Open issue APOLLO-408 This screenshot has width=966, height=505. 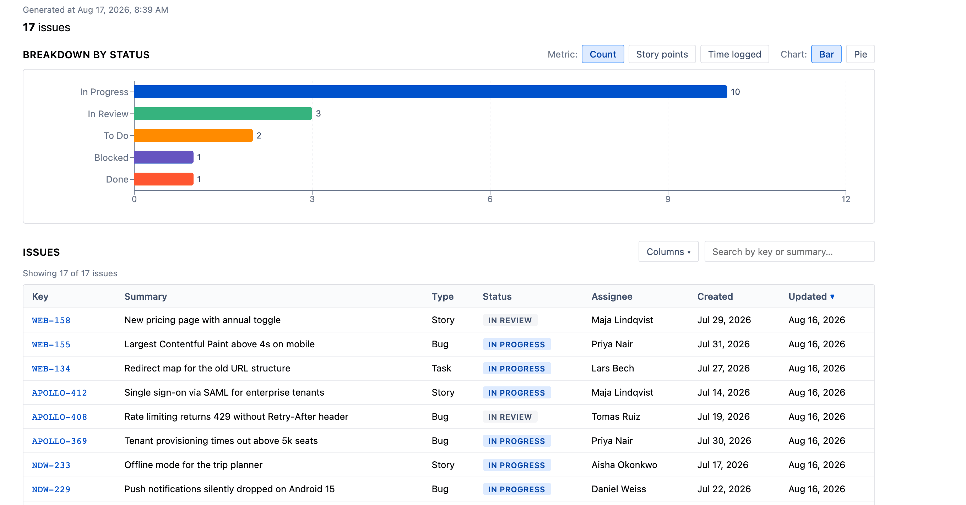59,417
